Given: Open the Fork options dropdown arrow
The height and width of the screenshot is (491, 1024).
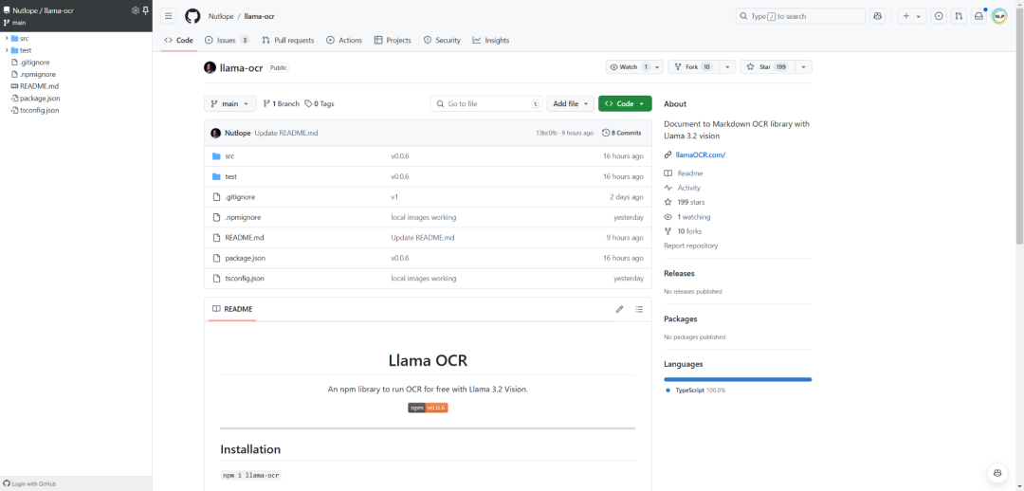Looking at the screenshot, I should point(727,67).
